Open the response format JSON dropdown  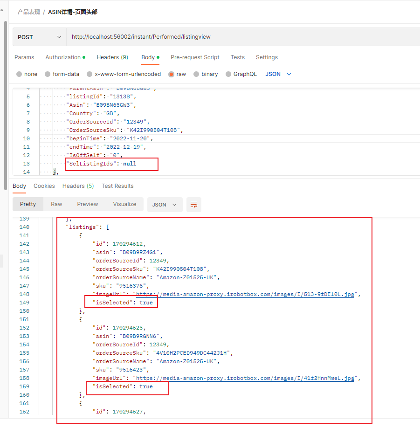click(164, 205)
